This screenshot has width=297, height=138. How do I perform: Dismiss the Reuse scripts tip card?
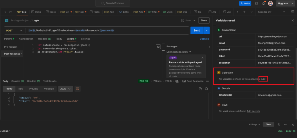[x=202, y=58]
